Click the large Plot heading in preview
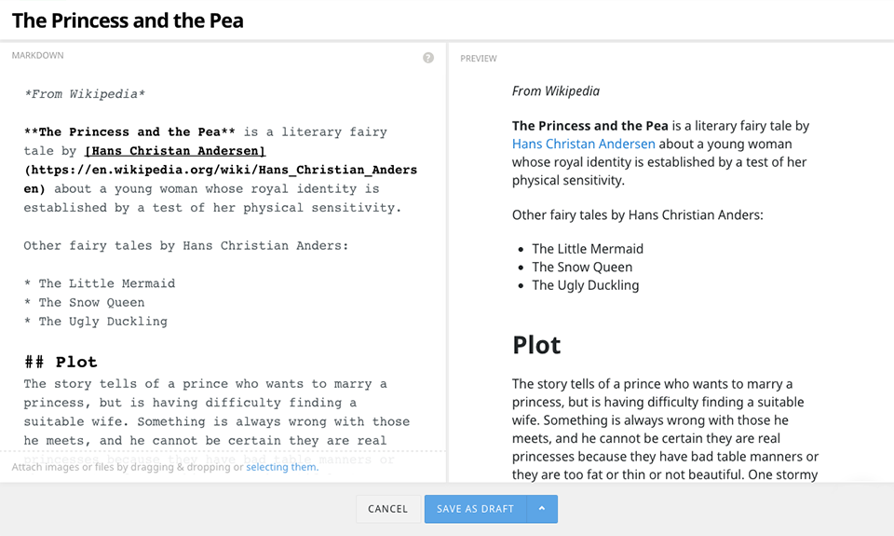This screenshot has height=536, width=894. click(x=536, y=345)
